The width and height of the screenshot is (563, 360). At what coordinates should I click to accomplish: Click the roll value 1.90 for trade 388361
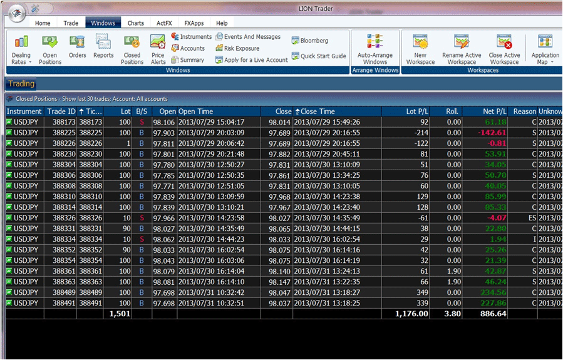coord(446,271)
